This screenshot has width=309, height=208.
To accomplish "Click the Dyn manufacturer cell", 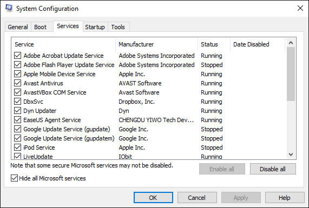I will 124,111.
